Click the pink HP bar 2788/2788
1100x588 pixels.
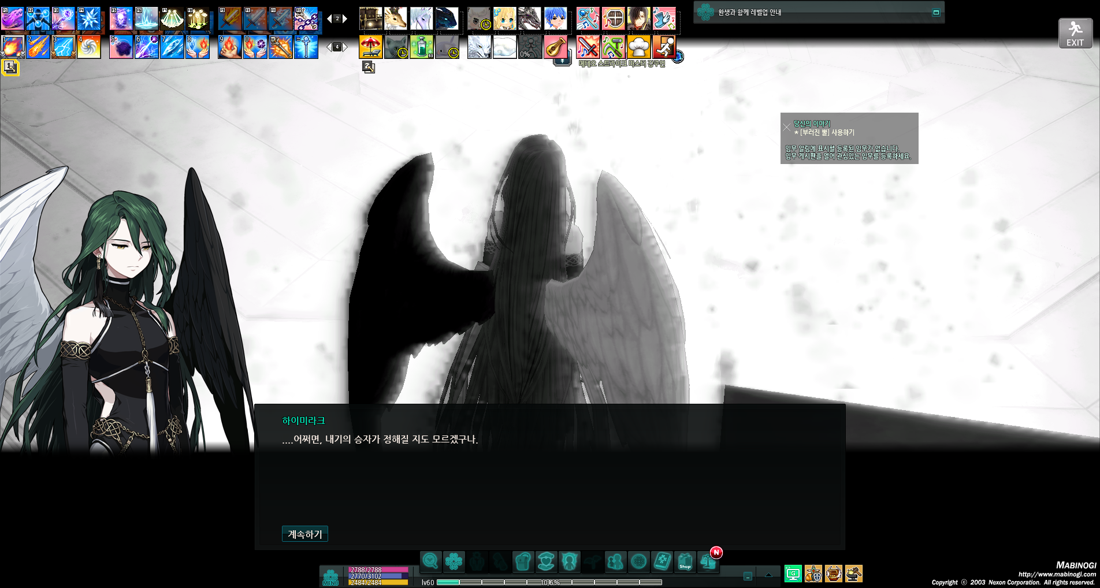point(378,570)
